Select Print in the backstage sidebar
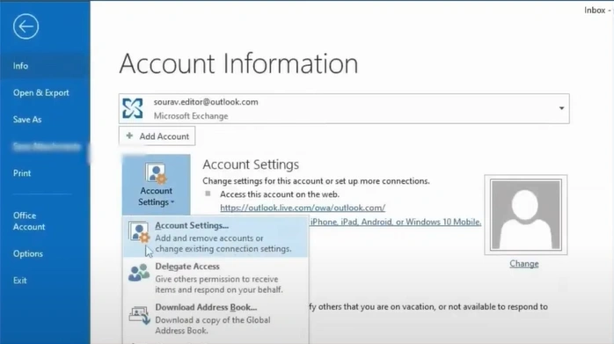This screenshot has height=344, width=614. (x=22, y=173)
